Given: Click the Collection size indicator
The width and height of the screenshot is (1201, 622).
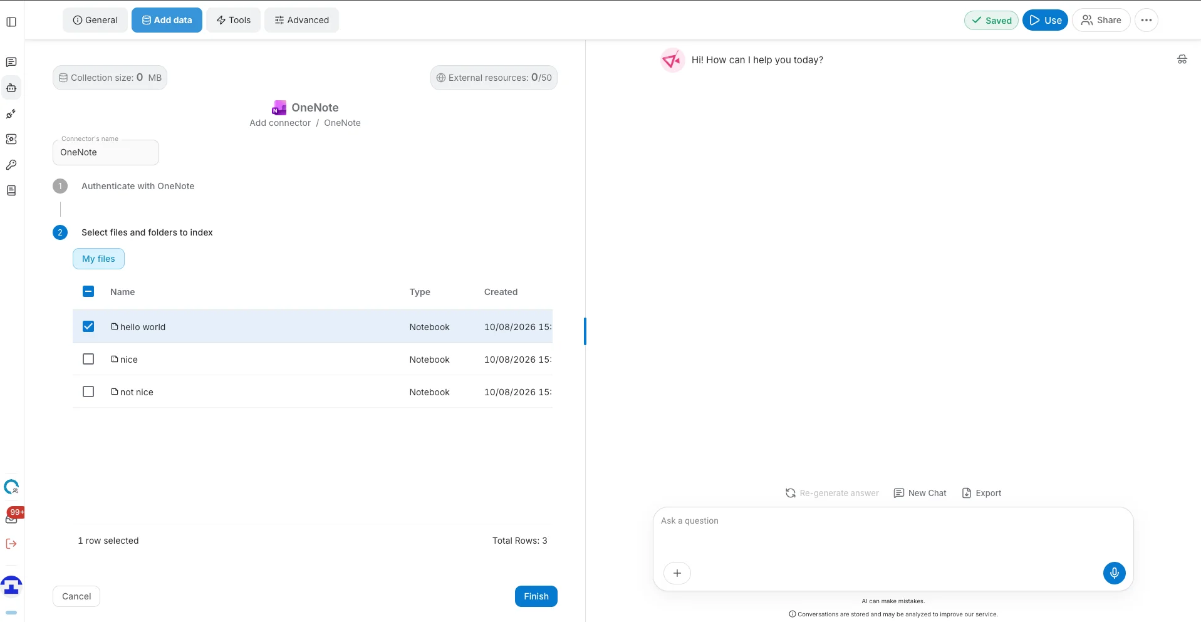Looking at the screenshot, I should [x=110, y=78].
